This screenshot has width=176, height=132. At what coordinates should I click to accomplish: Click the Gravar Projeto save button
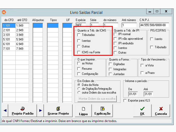[x=58, y=111]
